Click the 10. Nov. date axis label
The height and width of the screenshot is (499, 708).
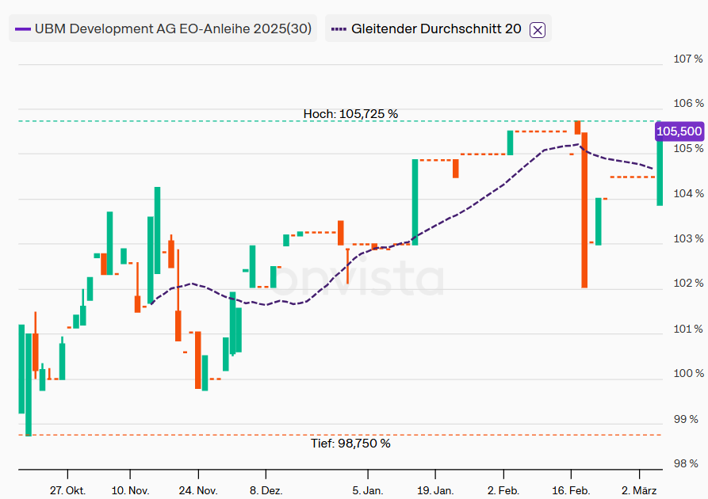coord(131,490)
